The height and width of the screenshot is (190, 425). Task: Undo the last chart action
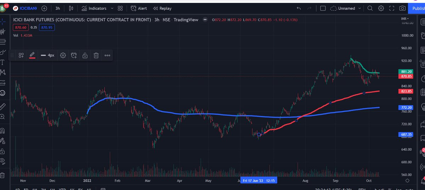tap(299, 8)
